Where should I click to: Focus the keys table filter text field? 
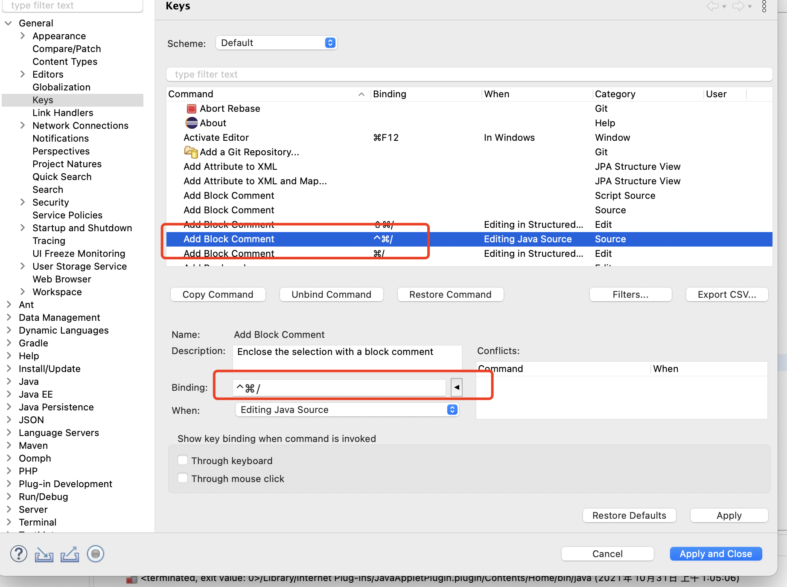tap(469, 74)
